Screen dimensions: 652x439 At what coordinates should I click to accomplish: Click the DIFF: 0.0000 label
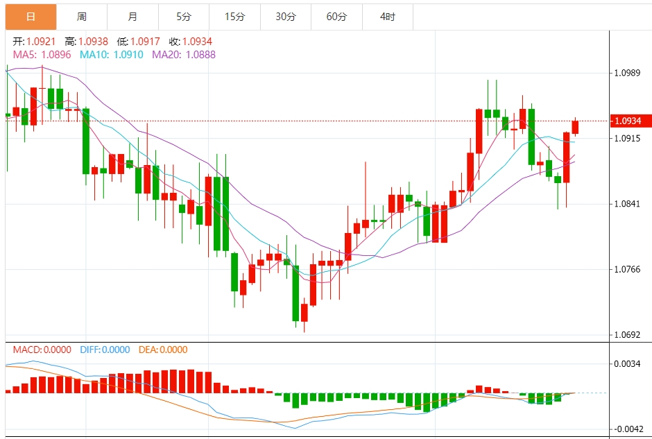click(x=104, y=350)
